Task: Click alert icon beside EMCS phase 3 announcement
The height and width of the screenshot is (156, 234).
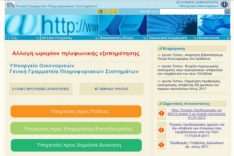Action: (161, 114)
